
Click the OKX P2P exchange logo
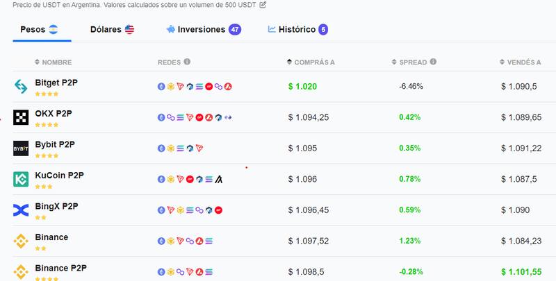(x=21, y=117)
